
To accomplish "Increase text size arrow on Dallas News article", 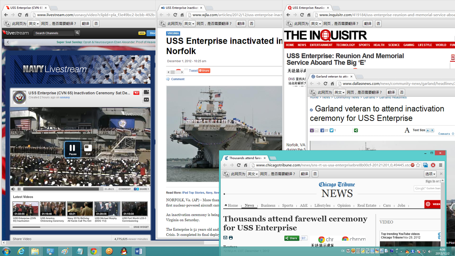I will [428, 130].
